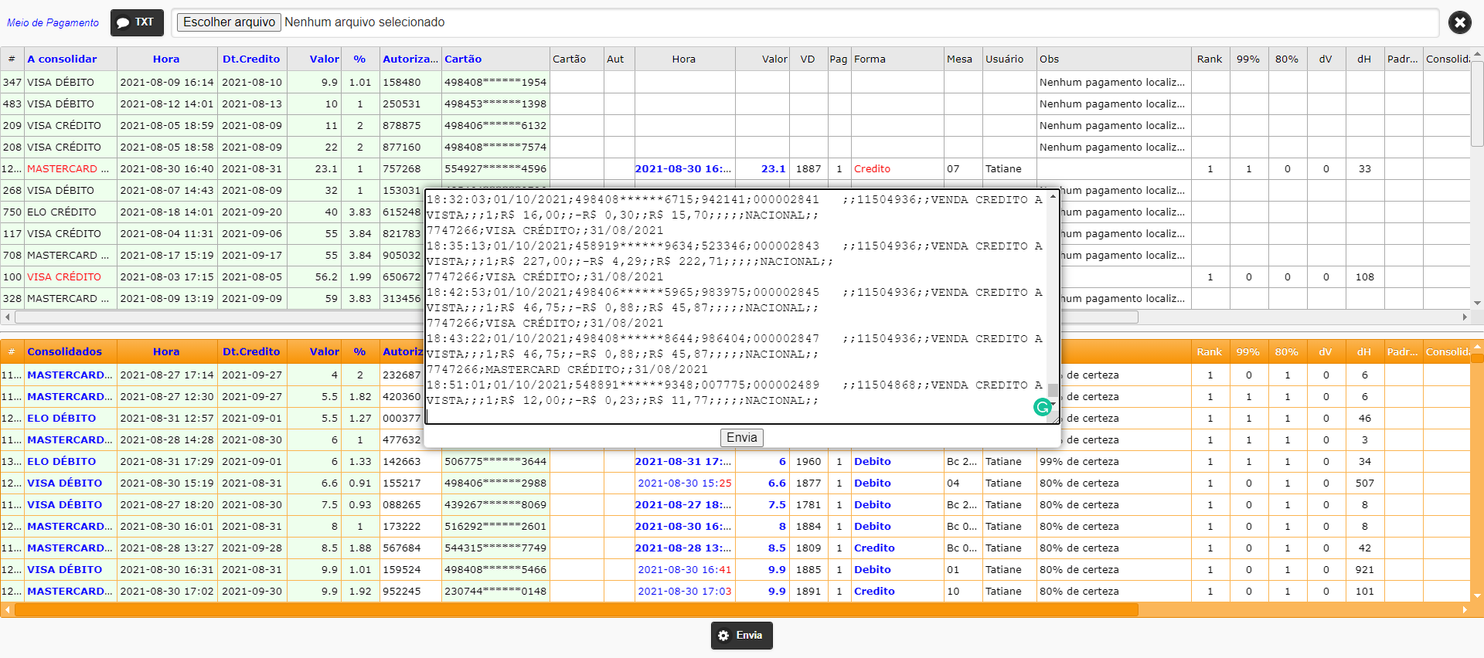The height and width of the screenshot is (658, 1484).
Task: Click the Escolher arquivo file button
Action: pos(229,22)
